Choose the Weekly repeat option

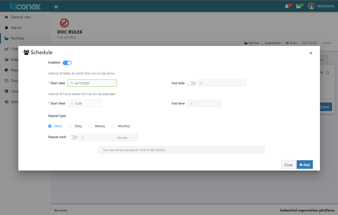pyautogui.click(x=90, y=126)
